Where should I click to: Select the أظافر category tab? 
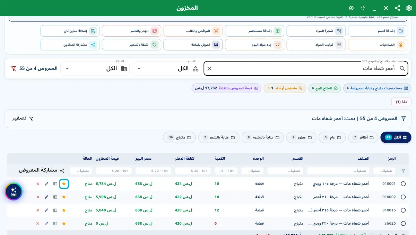pyautogui.click(x=363, y=138)
